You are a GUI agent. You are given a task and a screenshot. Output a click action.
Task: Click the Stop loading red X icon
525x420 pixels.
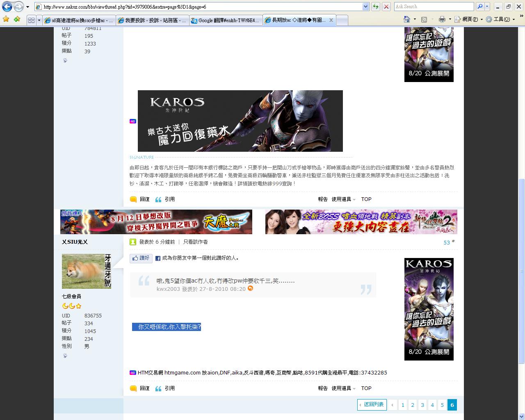coord(386,7)
